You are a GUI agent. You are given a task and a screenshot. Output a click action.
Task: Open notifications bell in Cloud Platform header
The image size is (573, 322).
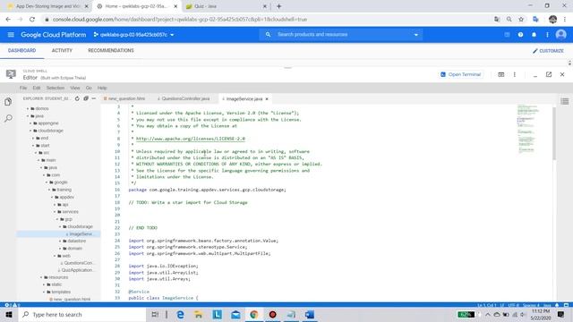click(x=534, y=35)
